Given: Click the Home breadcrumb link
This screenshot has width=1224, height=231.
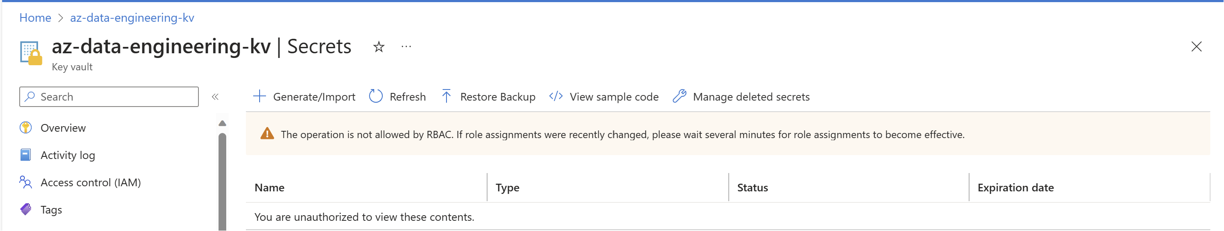Looking at the screenshot, I should (35, 18).
